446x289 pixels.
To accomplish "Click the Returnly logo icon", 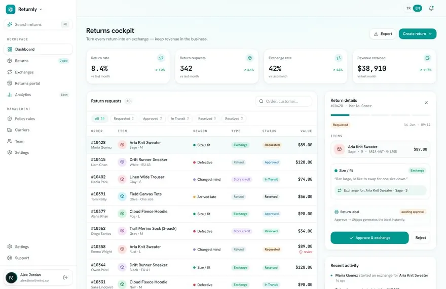I will (x=11, y=9).
